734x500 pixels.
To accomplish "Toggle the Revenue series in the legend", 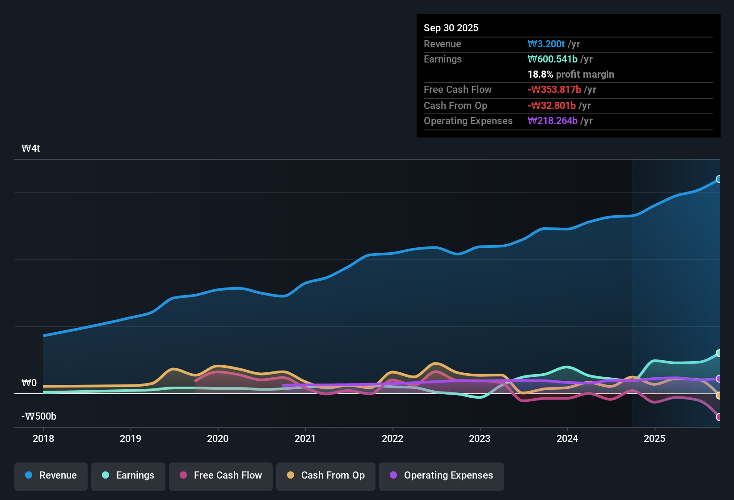I will (51, 475).
